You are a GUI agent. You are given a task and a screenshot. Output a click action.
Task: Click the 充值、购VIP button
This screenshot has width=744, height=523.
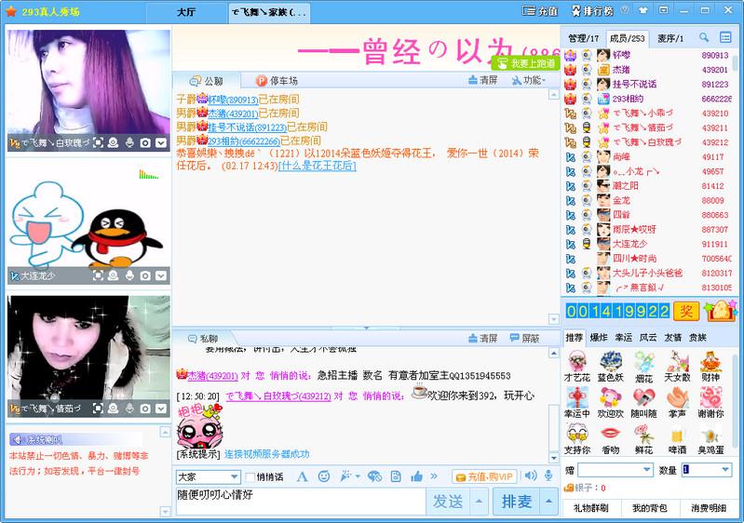[484, 476]
